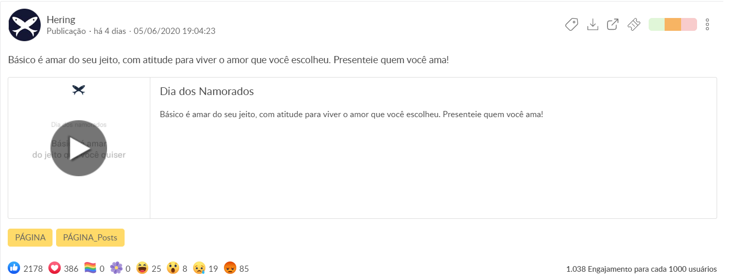Click the laughing Haha reaction icon

[x=143, y=268]
